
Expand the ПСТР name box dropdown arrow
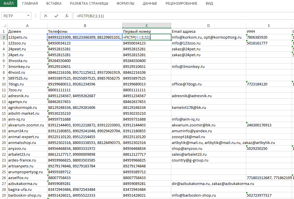(x=28, y=16)
